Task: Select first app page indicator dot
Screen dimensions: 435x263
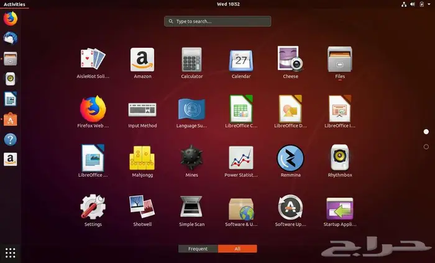Action: [x=426, y=132]
